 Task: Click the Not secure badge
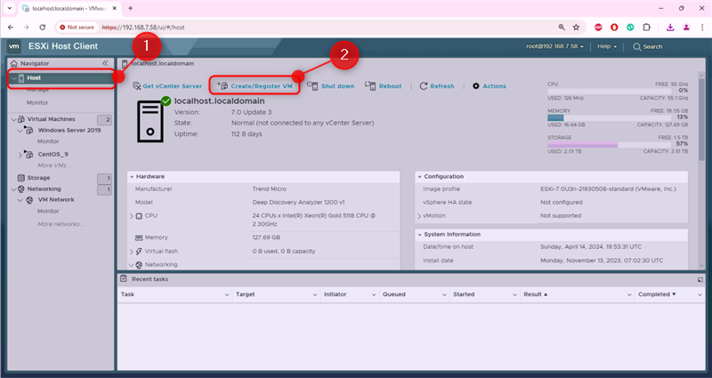[x=77, y=28]
